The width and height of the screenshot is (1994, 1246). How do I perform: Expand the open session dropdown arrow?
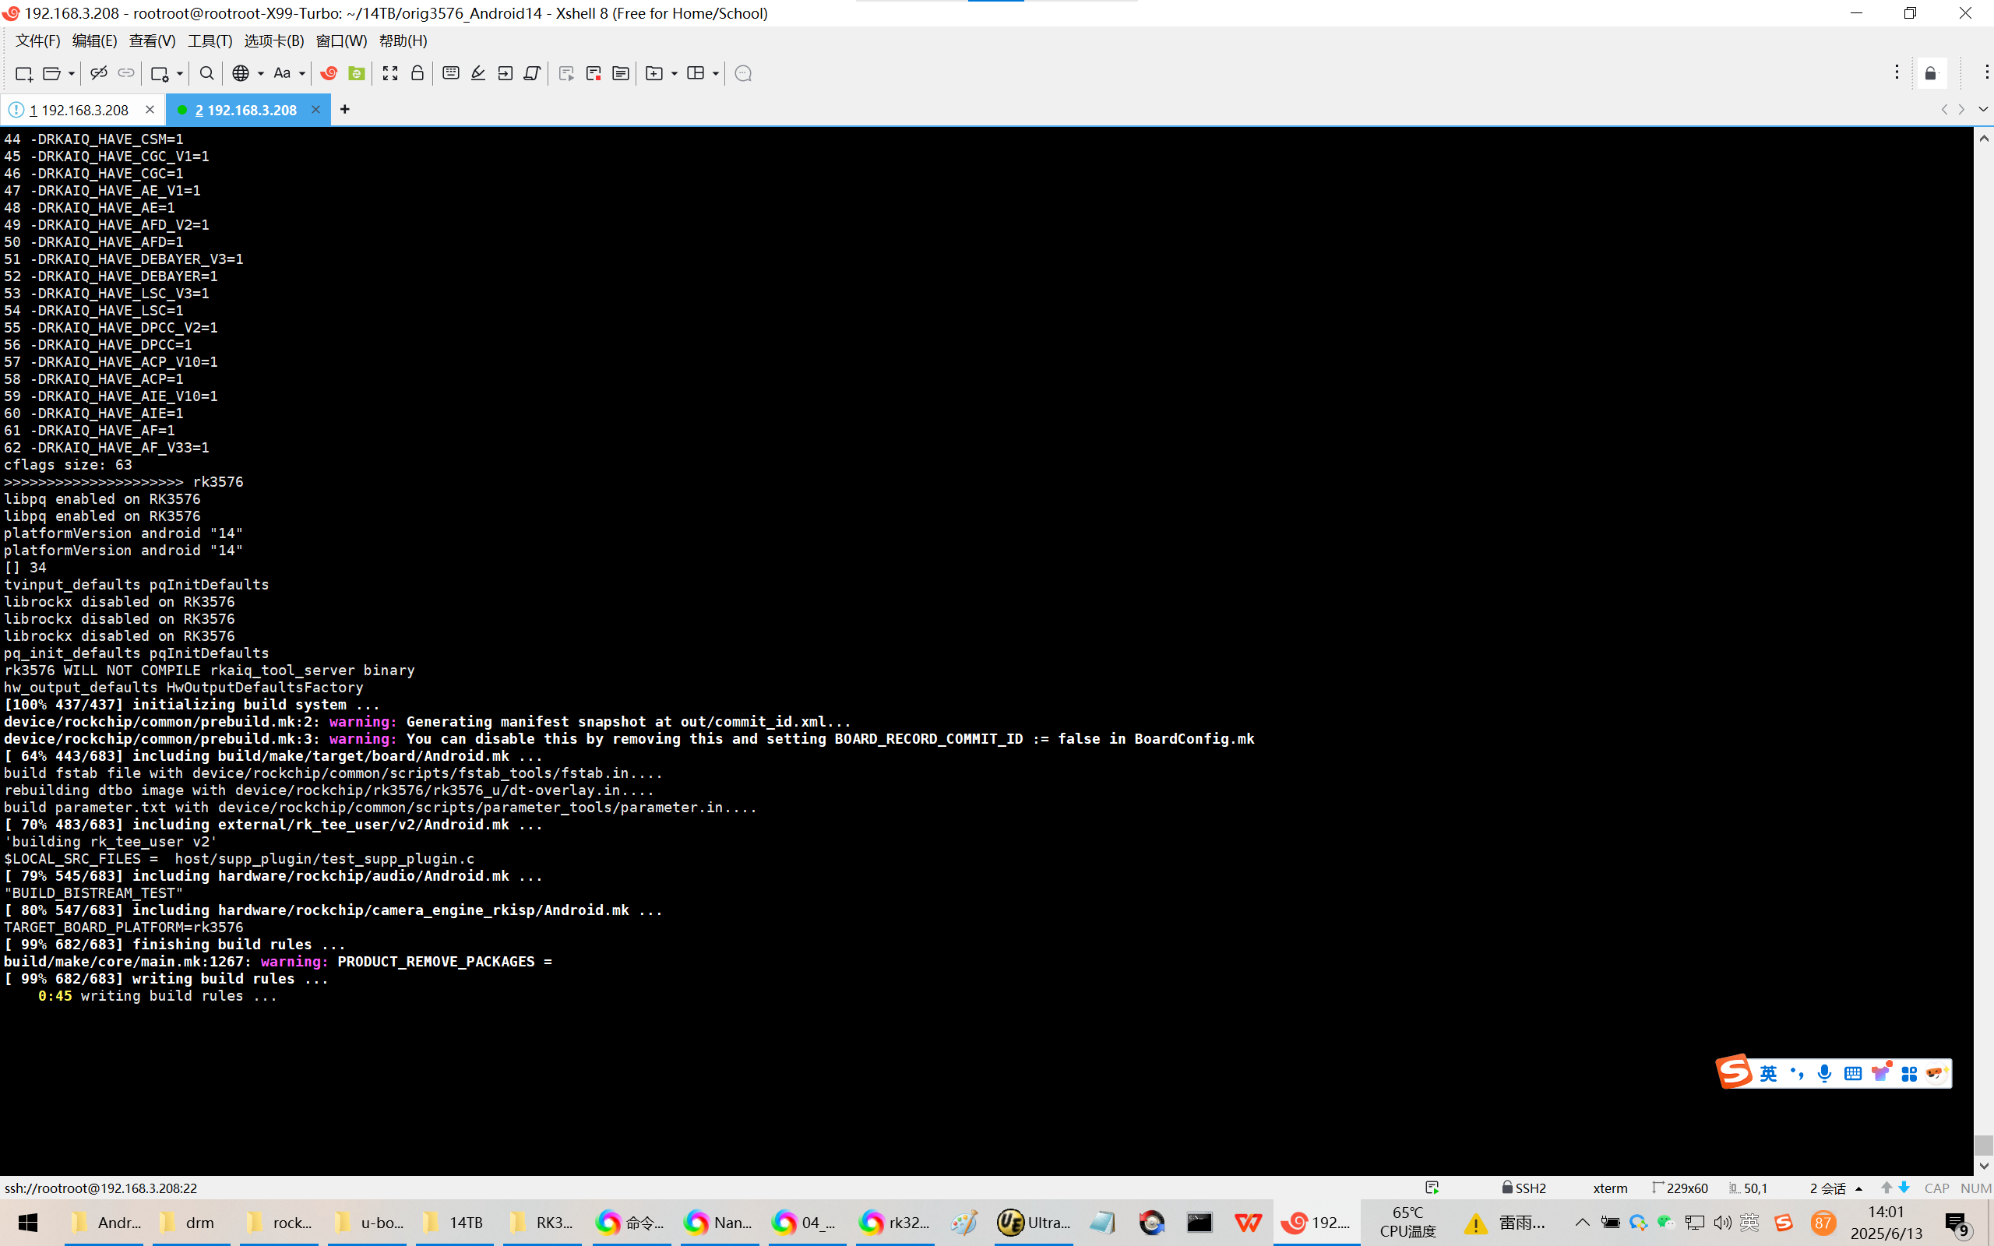coord(72,73)
